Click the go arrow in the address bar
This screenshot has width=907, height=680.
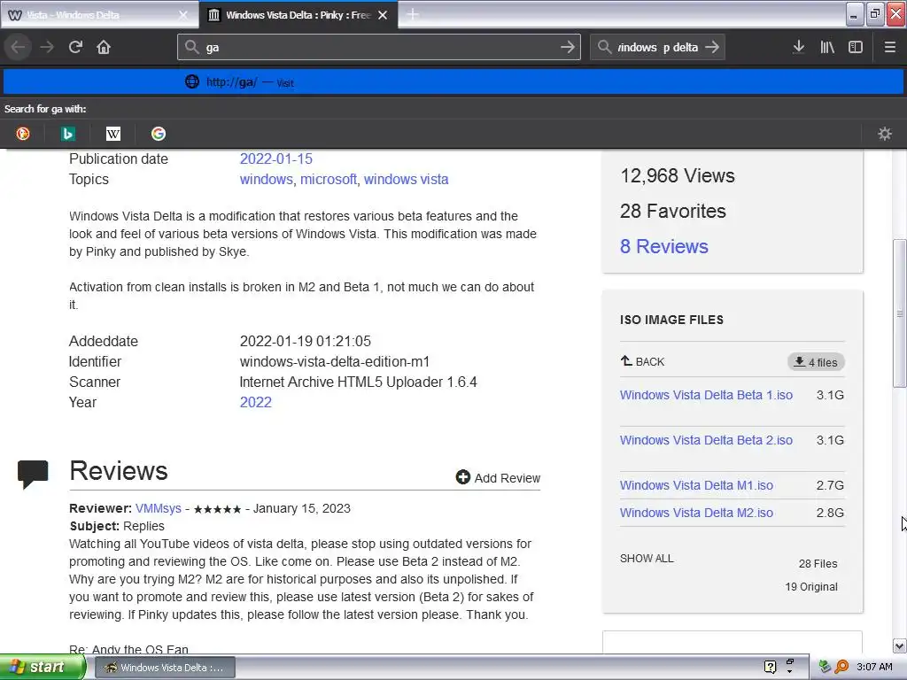(x=568, y=47)
